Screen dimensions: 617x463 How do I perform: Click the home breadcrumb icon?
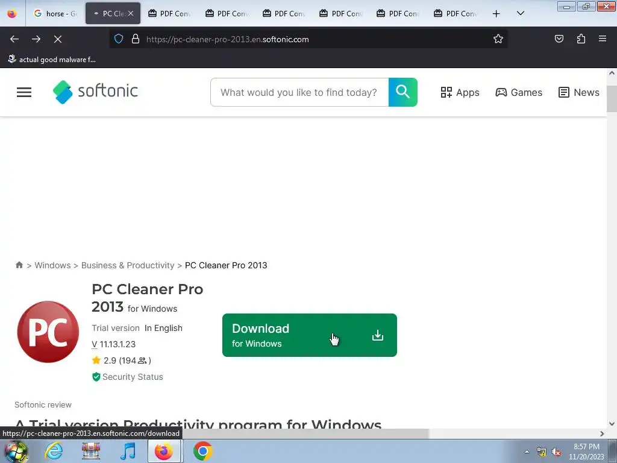coord(19,265)
